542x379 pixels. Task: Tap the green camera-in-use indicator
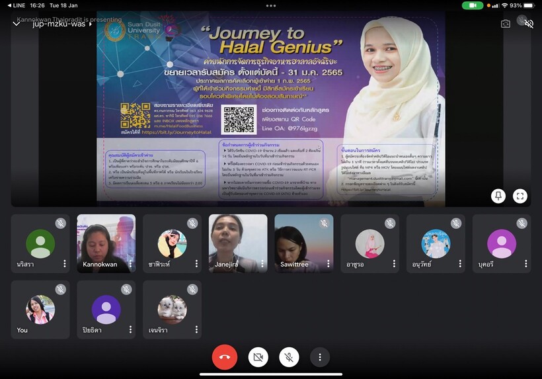[473, 5]
